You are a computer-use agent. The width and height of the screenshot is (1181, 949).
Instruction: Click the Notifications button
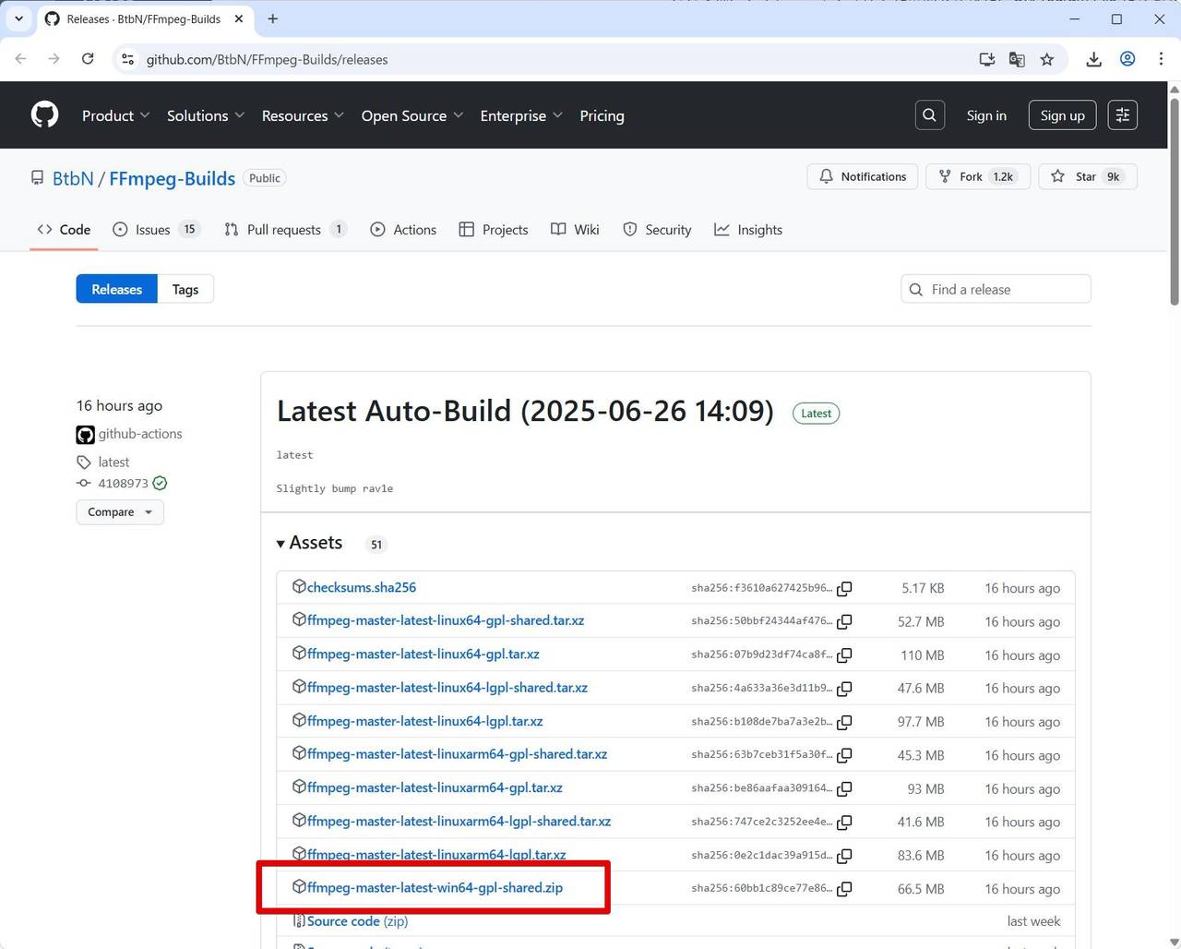[x=863, y=176]
